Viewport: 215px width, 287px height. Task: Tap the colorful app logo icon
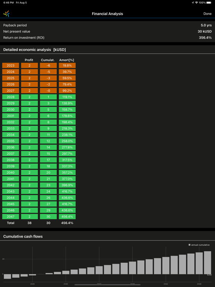(6, 14)
